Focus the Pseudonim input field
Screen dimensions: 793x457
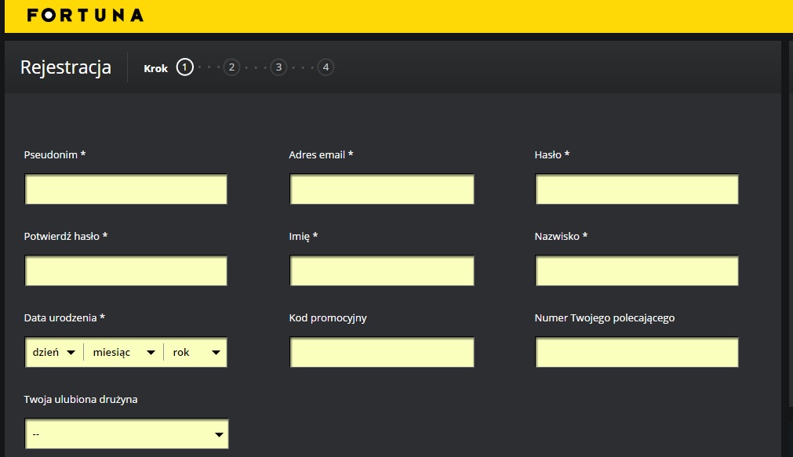(126, 190)
